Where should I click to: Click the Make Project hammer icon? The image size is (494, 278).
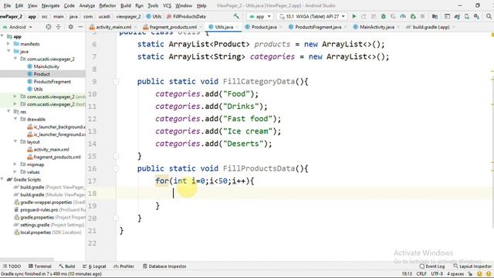[236, 16]
